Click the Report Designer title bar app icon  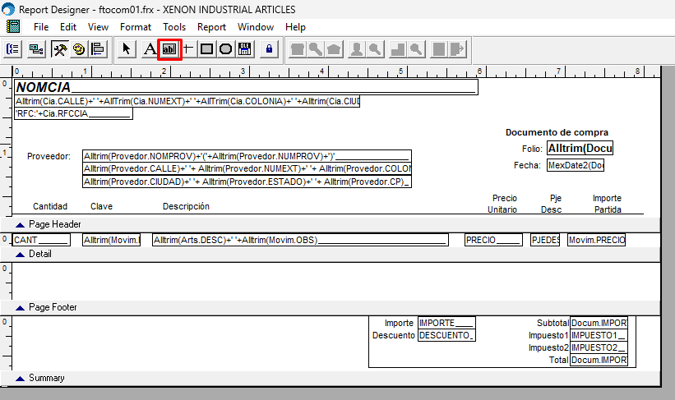pos(7,9)
